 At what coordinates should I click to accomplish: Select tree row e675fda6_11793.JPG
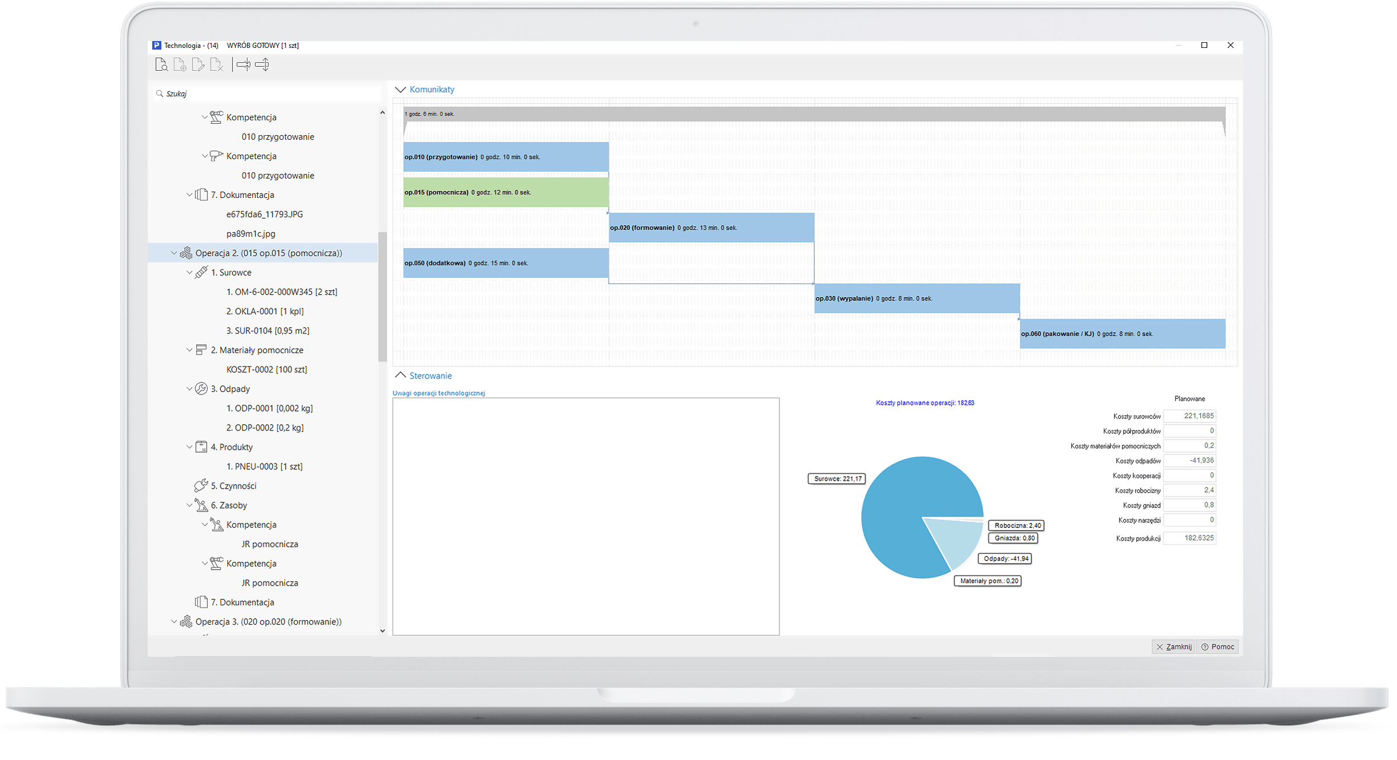tap(265, 214)
